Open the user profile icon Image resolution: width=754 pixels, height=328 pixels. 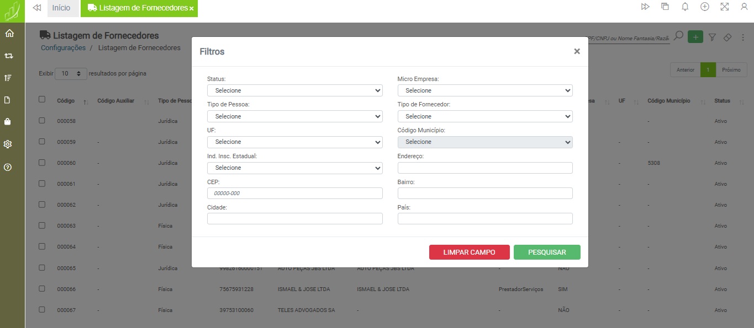744,7
